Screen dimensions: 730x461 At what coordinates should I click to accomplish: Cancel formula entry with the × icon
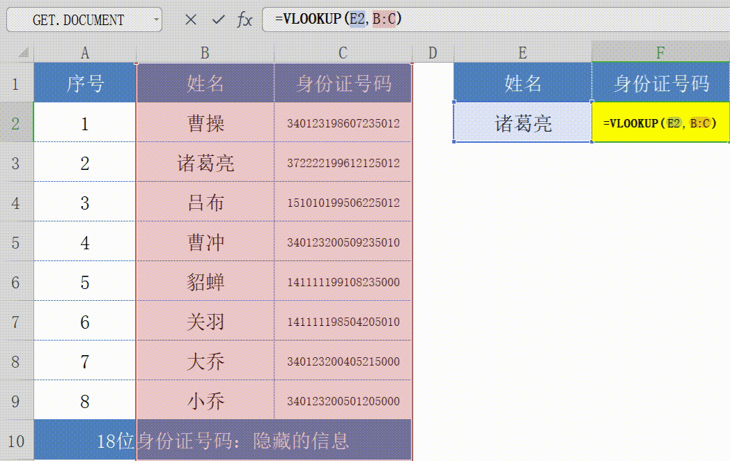190,20
